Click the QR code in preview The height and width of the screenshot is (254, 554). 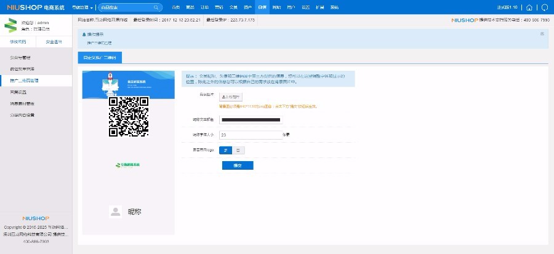point(129,116)
